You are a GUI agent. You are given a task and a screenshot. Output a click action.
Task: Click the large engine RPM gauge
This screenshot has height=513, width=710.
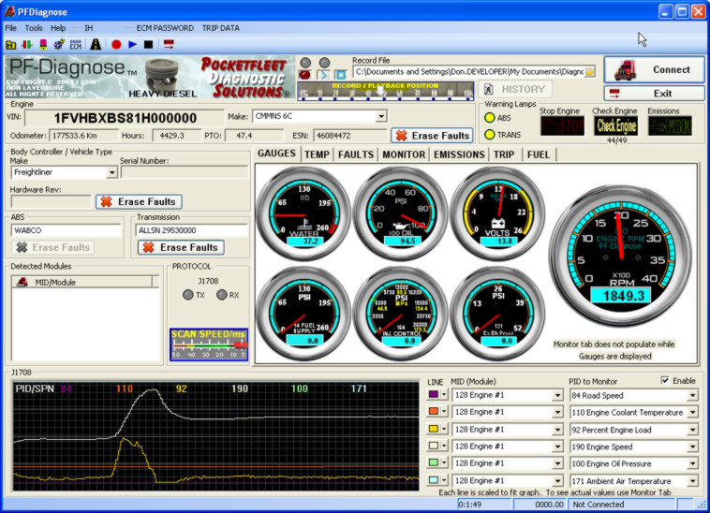(x=621, y=256)
